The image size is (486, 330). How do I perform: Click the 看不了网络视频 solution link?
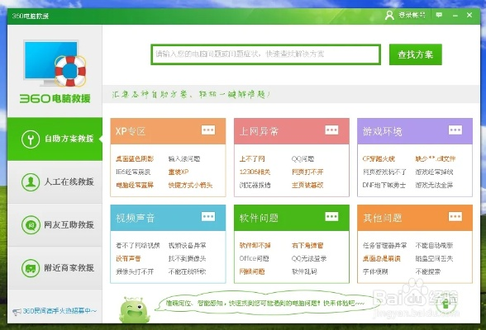pyautogui.click(x=137, y=246)
